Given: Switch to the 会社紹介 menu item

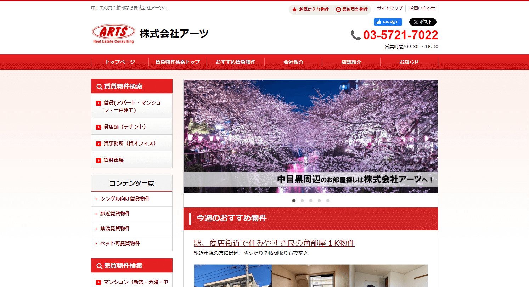Looking at the screenshot, I should tap(293, 62).
